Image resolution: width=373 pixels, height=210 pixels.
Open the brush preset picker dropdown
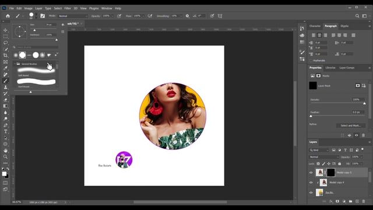click(36, 16)
